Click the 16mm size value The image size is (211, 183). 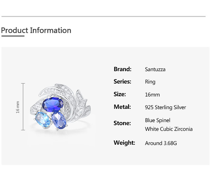pyautogui.click(x=152, y=95)
